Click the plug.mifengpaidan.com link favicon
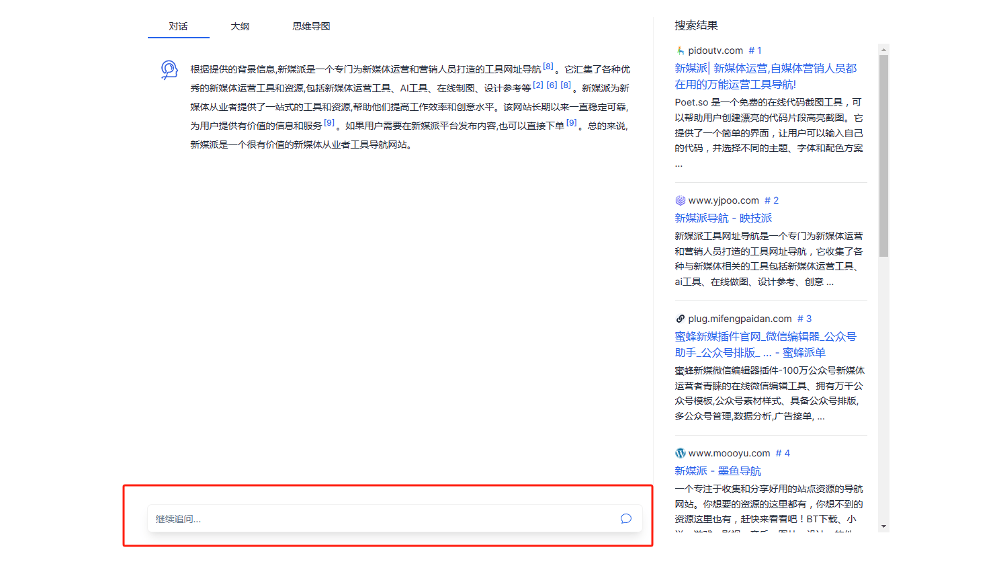This screenshot has width=999, height=566. point(680,319)
